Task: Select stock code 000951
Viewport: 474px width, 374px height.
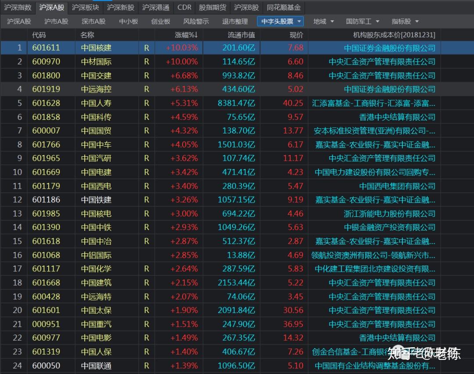Action: point(46,324)
